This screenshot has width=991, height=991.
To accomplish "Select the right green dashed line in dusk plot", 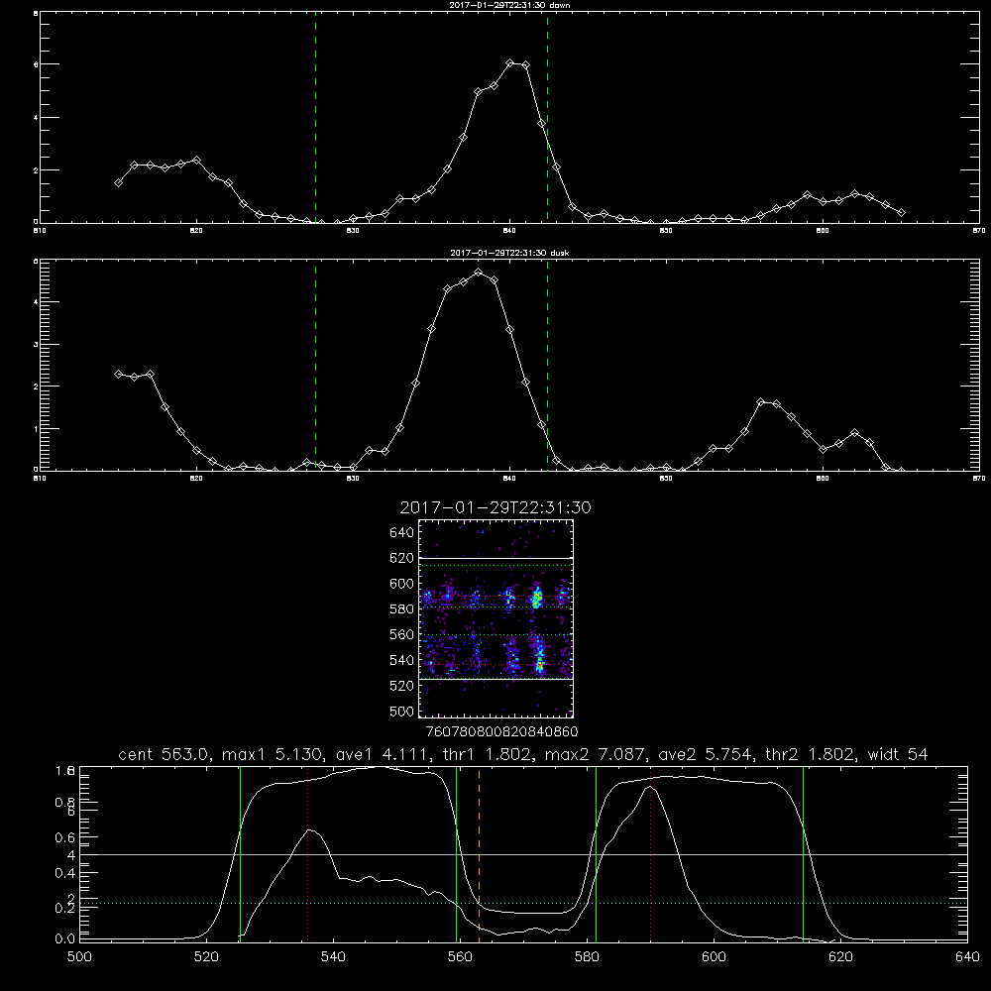I will pos(547,366).
